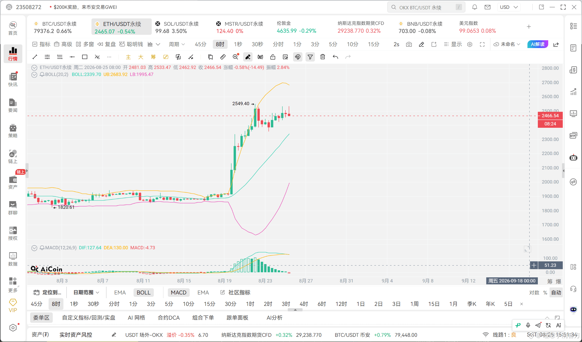Take a chart screenshot with camera icon
582x342 pixels.
pyautogui.click(x=409, y=44)
